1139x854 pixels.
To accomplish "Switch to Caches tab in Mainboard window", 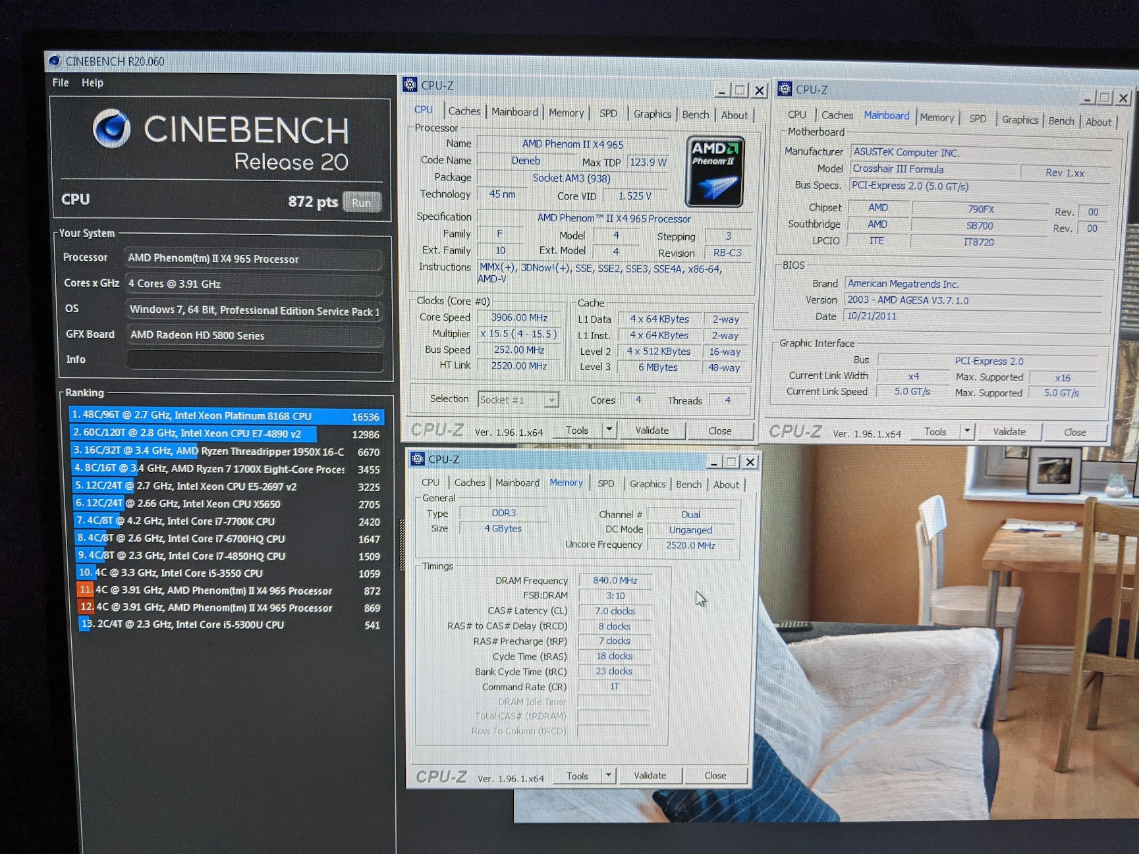I will 837,115.
